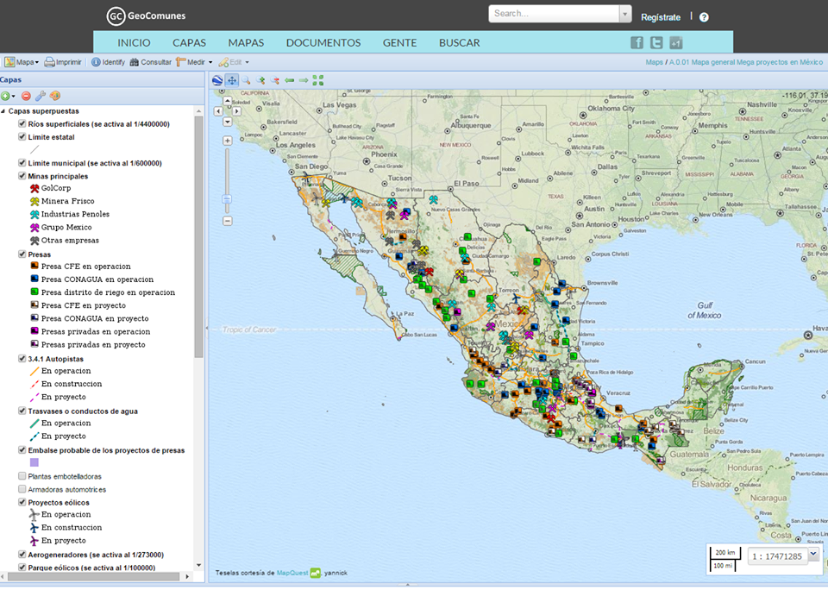This screenshot has height=590, width=828.
Task: Select the pan map tool
Action: coord(232,80)
